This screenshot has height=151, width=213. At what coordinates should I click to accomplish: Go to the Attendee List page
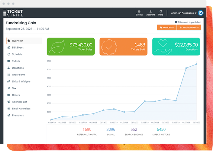pyautogui.click(x=20, y=102)
